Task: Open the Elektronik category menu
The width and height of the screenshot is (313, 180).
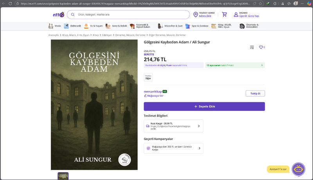Action: (73, 26)
